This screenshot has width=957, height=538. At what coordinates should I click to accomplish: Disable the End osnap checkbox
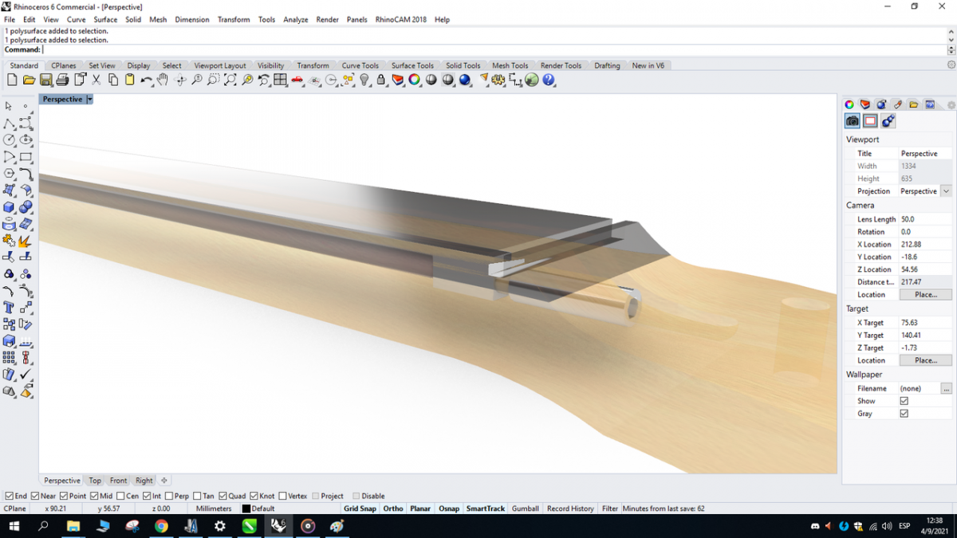point(10,496)
